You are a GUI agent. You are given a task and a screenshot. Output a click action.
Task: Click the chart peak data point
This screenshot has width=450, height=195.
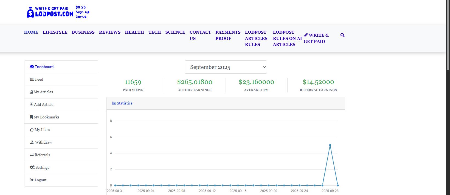point(330,145)
